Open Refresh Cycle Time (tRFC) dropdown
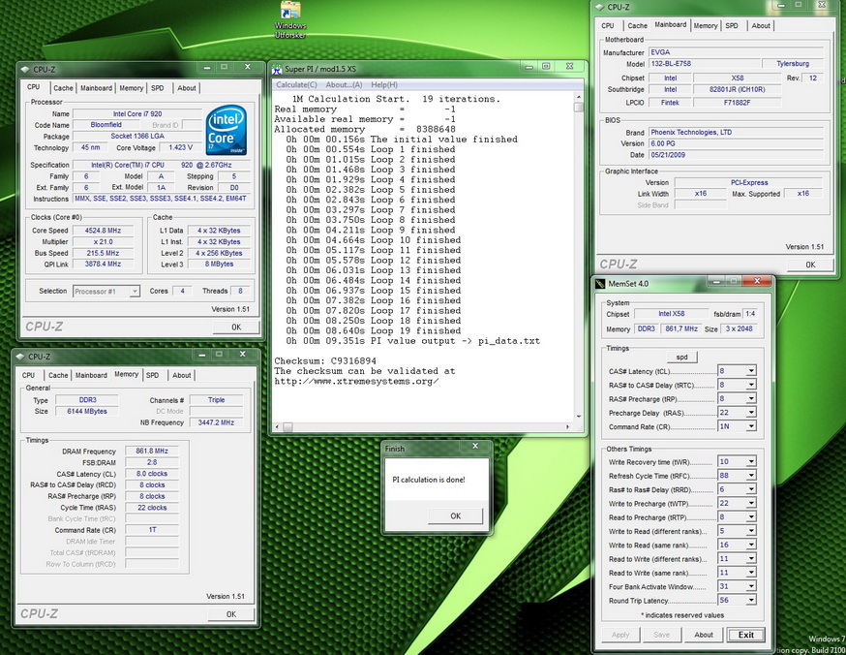Image resolution: width=846 pixels, height=655 pixels. (750, 476)
